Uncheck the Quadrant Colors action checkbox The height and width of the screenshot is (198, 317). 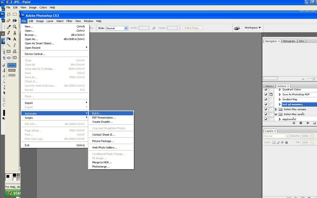click(266, 89)
